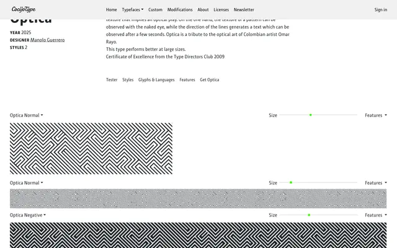Open the first Optica Normal style dropdown

coord(26,115)
